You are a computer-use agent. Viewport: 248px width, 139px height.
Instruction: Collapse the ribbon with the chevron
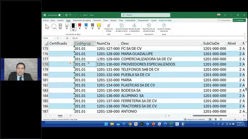[244, 33]
